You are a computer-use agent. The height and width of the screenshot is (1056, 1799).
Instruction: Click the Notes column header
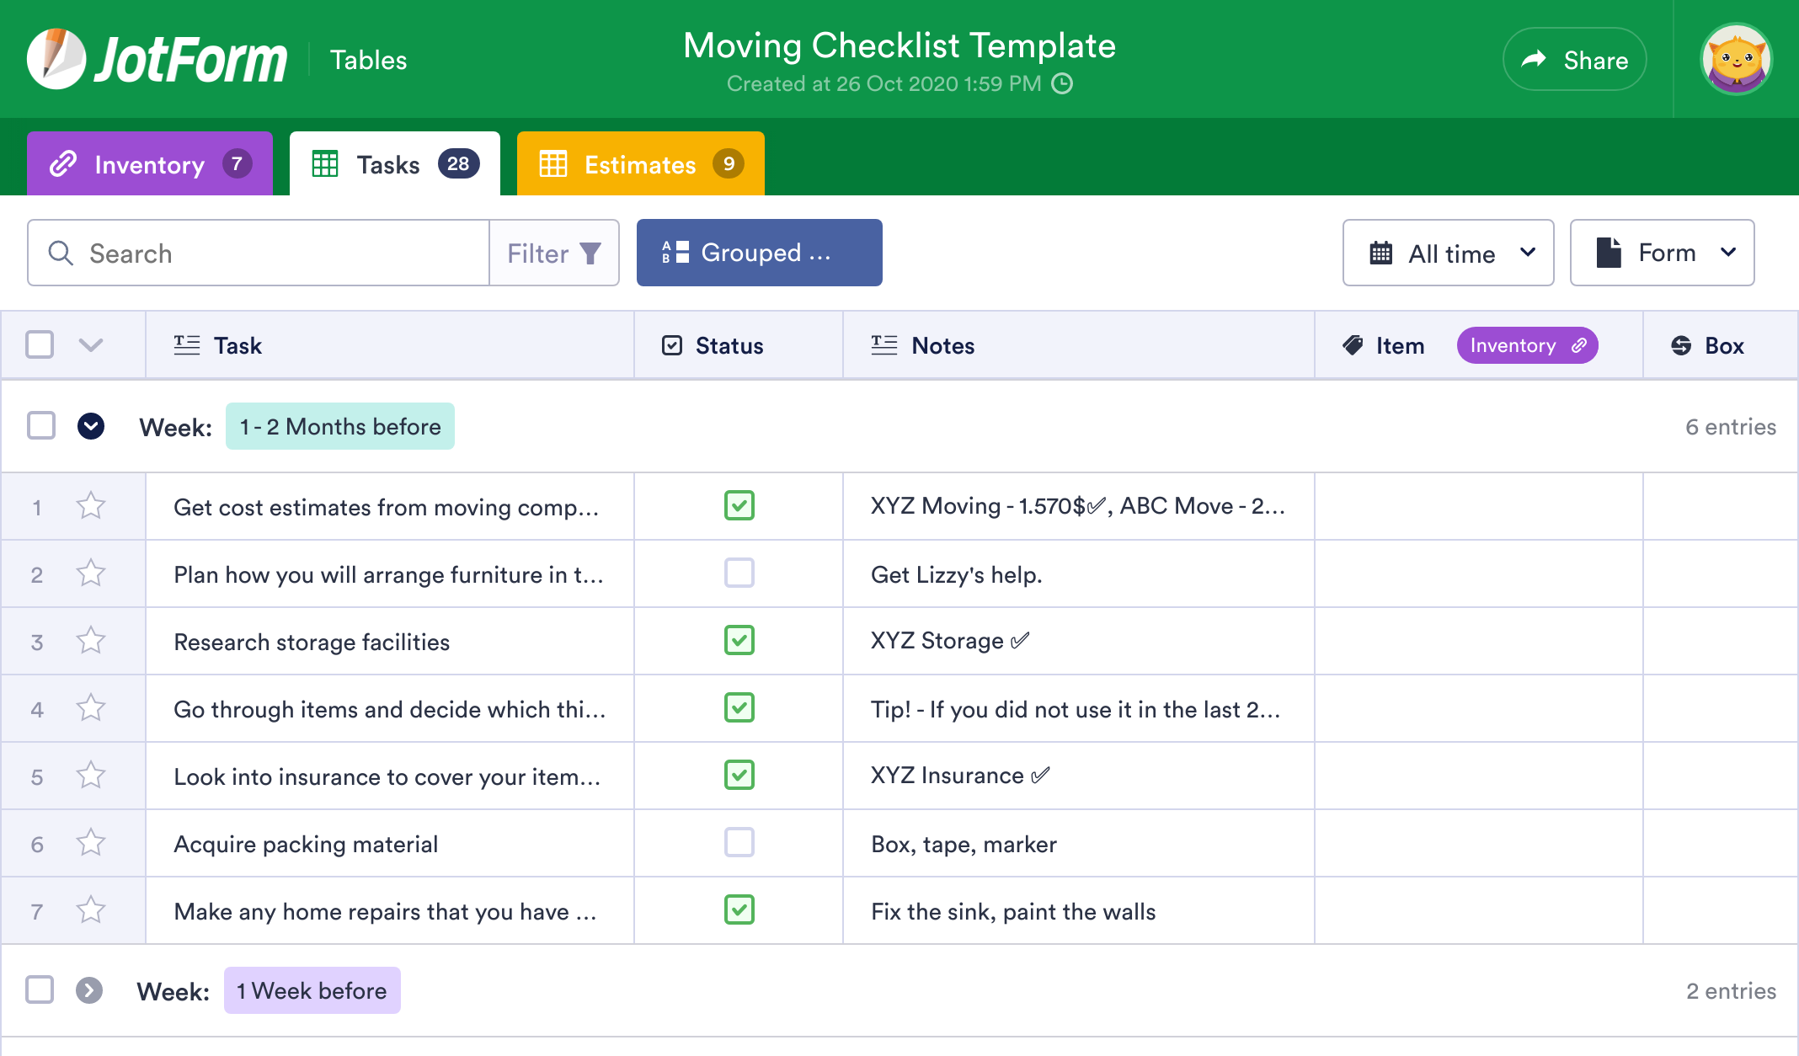tap(1079, 345)
